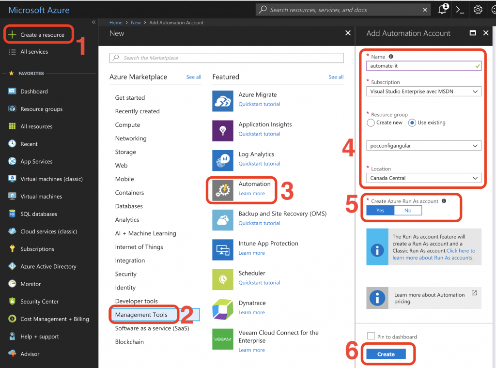
Task: Open the Subscription dropdown
Action: [423, 92]
